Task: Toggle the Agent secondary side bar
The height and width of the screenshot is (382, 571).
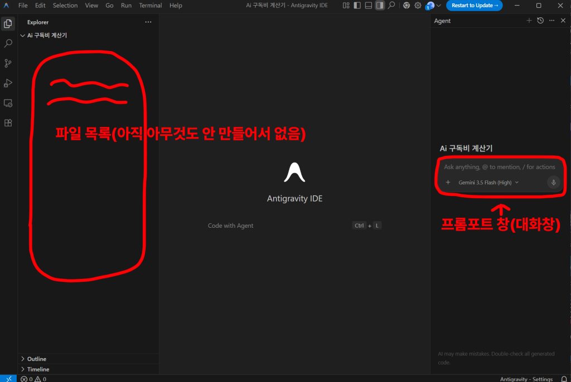Action: (380, 6)
